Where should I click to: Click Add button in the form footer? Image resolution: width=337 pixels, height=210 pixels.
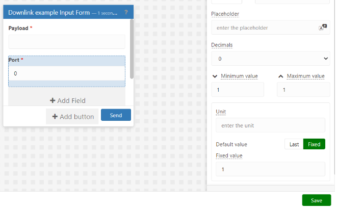point(72,117)
